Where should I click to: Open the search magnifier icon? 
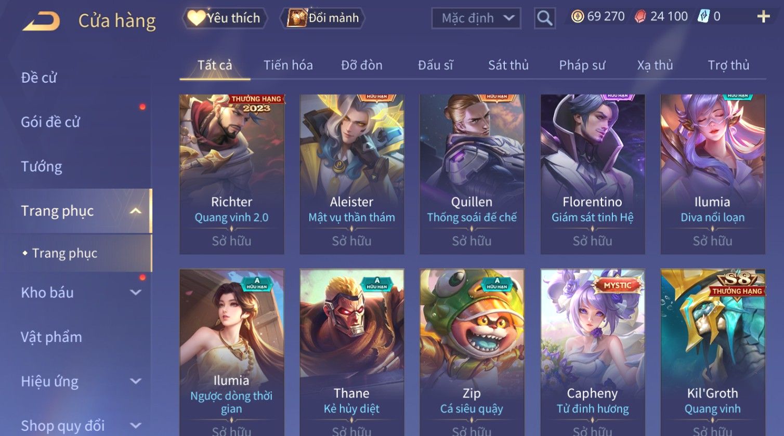click(544, 18)
